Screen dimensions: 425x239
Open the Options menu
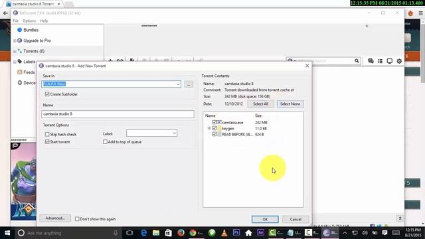(x=29, y=21)
